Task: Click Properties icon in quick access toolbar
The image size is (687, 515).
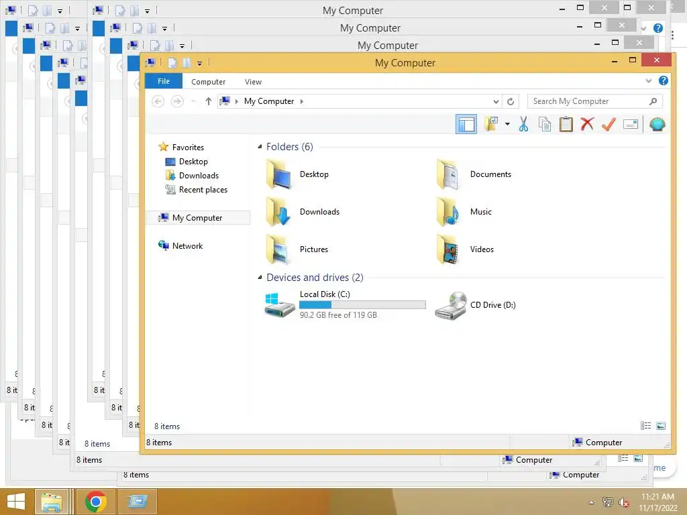Action: tap(172, 62)
